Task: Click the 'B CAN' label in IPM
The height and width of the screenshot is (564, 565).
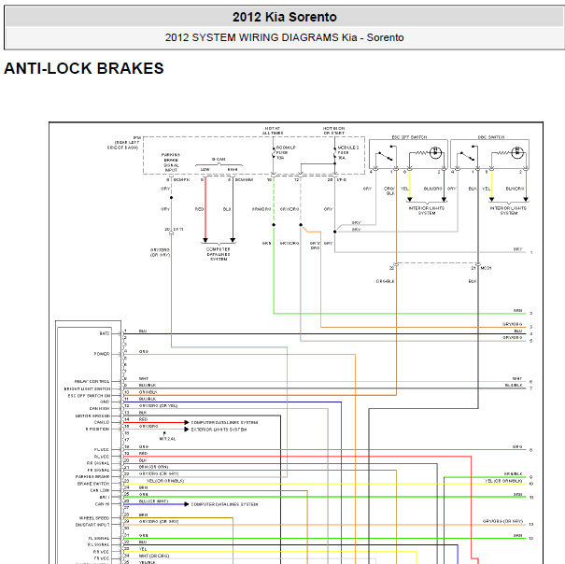Action: [219, 159]
